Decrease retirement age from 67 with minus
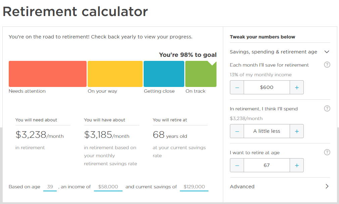 click(237, 165)
